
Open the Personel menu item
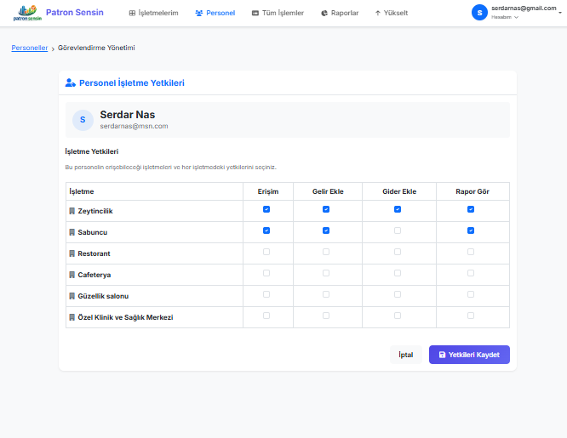tap(215, 13)
